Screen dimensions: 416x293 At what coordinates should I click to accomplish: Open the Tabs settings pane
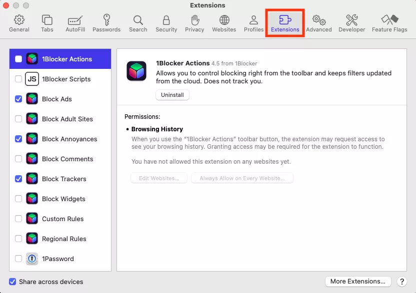[47, 23]
